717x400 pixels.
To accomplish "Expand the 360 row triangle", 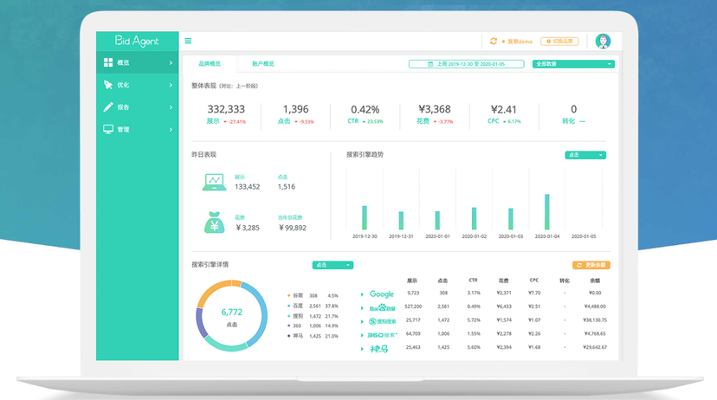I will tap(362, 335).
